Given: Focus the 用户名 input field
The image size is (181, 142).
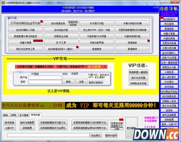Looking at the screenshot, I should click(x=45, y=77).
